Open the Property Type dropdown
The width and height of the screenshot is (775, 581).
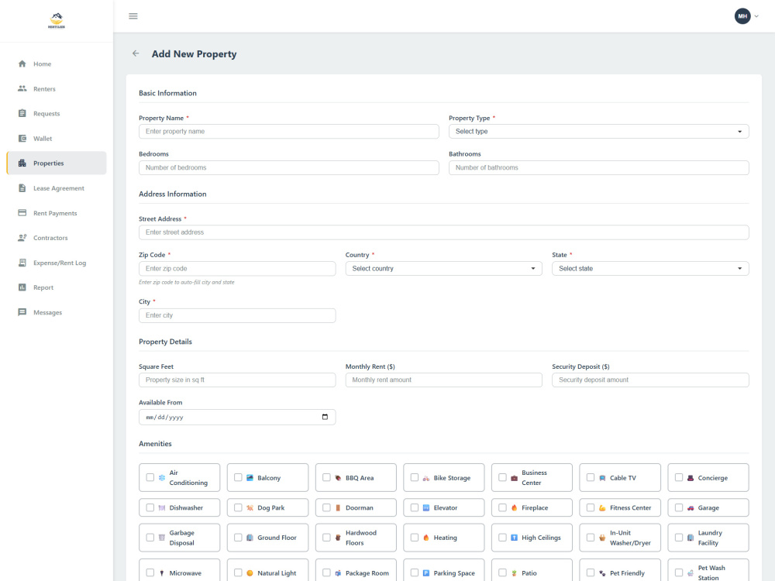click(598, 132)
